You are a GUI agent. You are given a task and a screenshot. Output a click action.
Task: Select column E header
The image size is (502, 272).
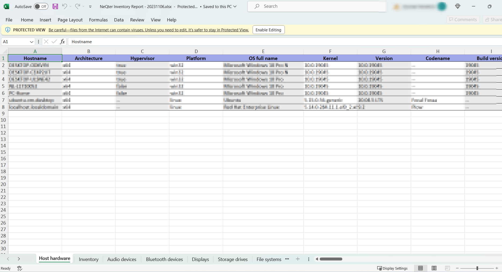pos(263,51)
